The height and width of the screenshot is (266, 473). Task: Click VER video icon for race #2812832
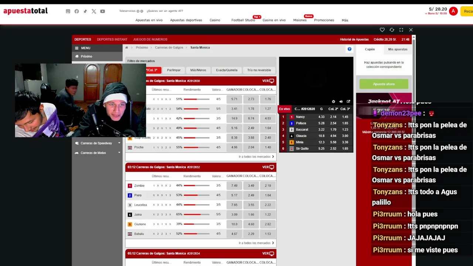[268, 167]
